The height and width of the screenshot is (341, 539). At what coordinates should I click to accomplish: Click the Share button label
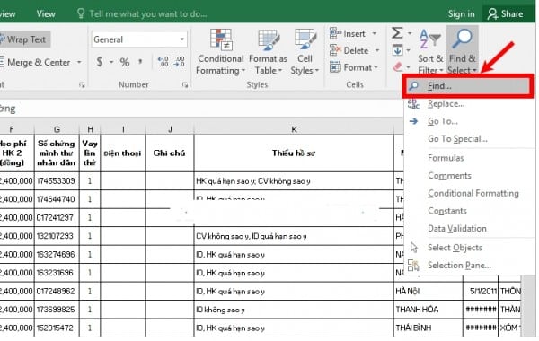(x=512, y=14)
